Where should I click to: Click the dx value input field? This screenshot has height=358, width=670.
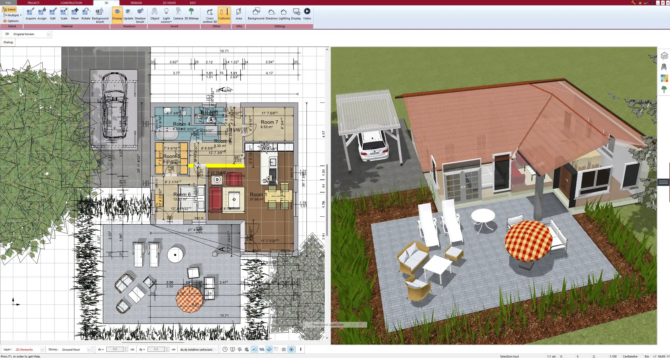tap(115, 349)
